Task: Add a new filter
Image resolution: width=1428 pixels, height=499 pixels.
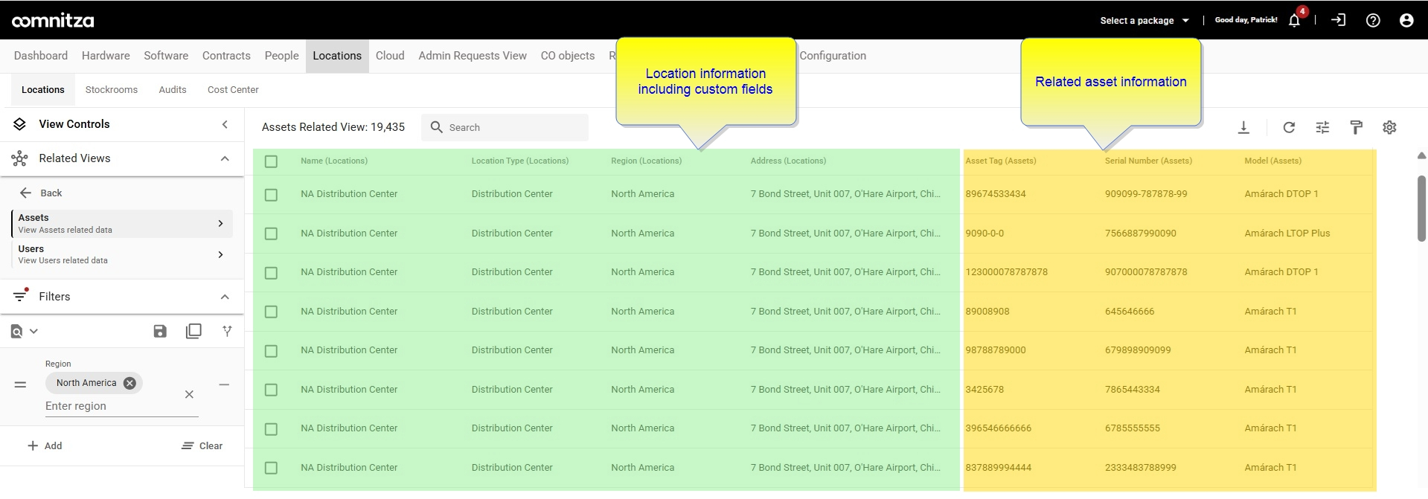Action: pos(45,445)
